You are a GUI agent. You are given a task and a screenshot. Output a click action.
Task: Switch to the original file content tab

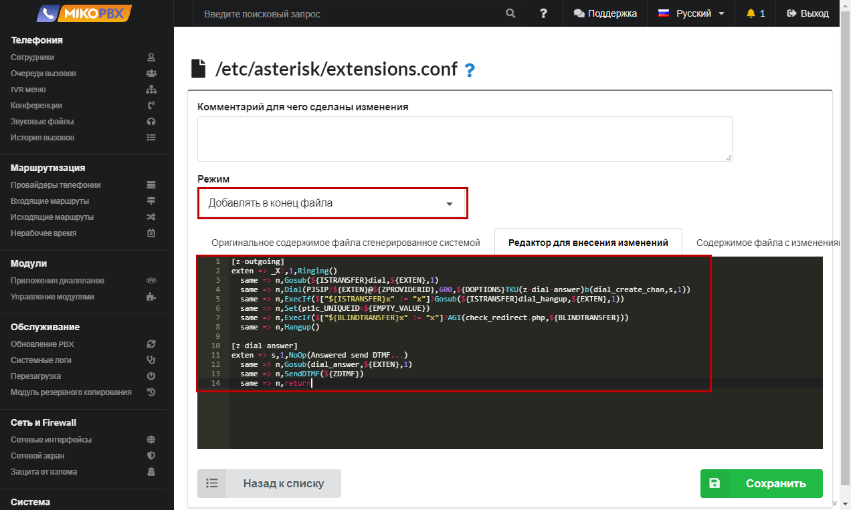pyautogui.click(x=346, y=243)
